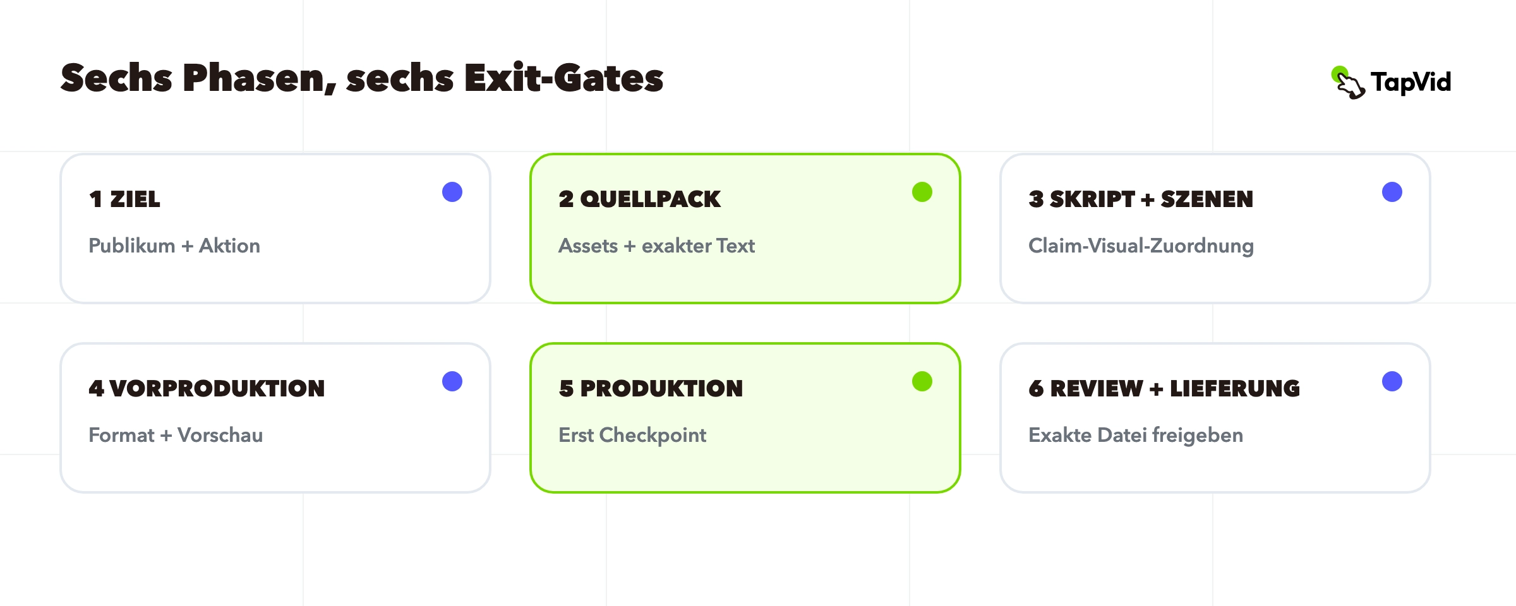Image resolution: width=1516 pixels, height=606 pixels.
Task: Click the green dot on 2 QUELLPACK card
Action: pos(922,192)
